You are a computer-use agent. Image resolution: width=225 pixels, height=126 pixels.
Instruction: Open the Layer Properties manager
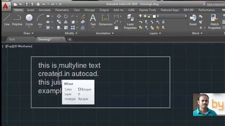pyautogui.click(x=130, y=22)
